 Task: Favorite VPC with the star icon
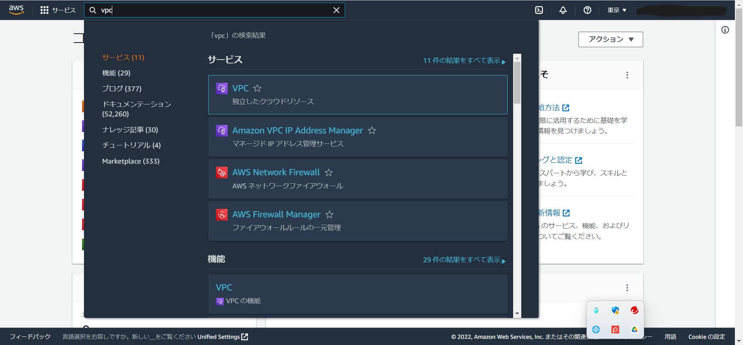257,88
